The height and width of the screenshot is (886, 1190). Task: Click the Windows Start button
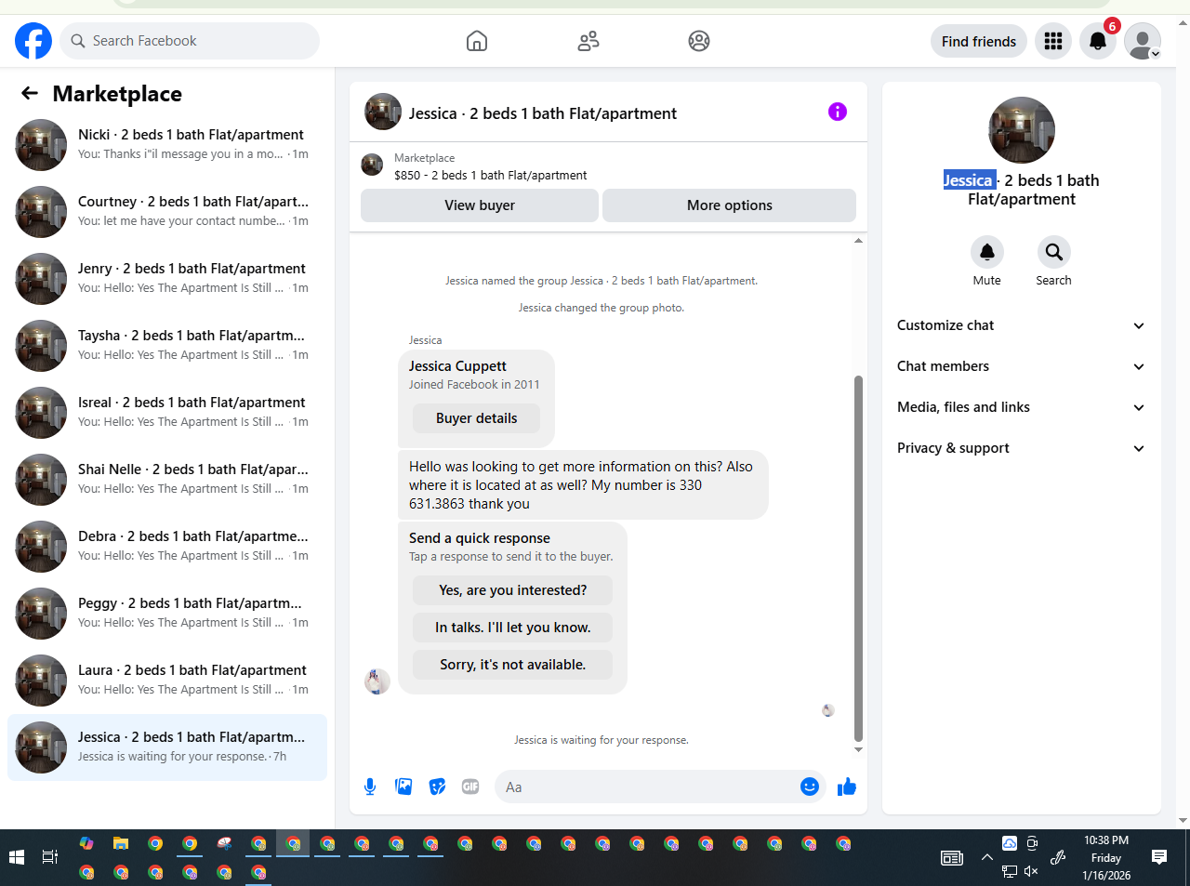pos(16,857)
